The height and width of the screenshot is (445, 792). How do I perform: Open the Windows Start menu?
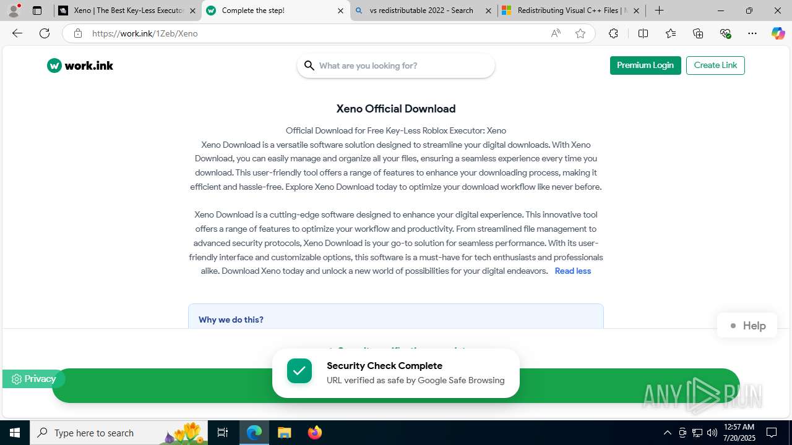click(x=15, y=433)
